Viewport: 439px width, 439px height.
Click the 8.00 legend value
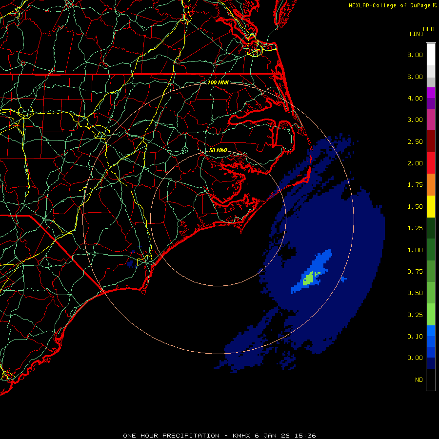pos(415,55)
